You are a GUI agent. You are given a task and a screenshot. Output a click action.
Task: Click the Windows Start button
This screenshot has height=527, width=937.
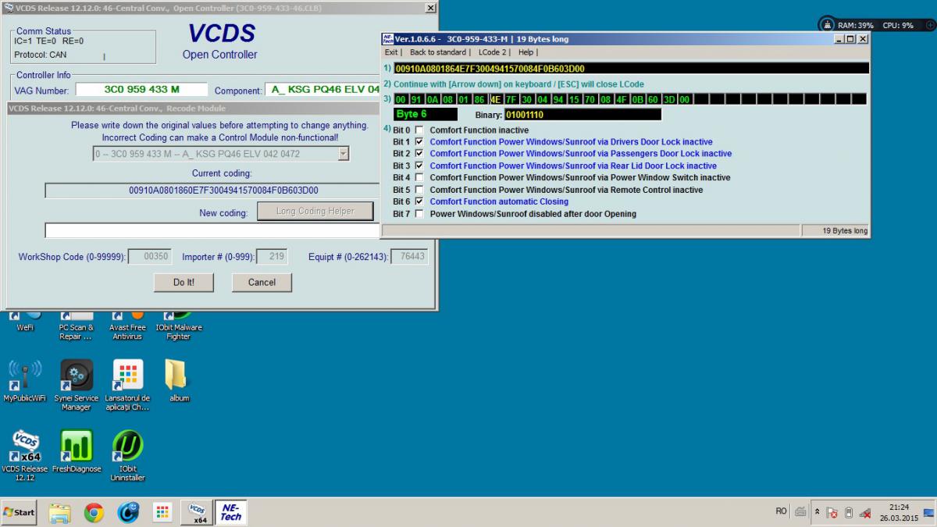(20, 512)
